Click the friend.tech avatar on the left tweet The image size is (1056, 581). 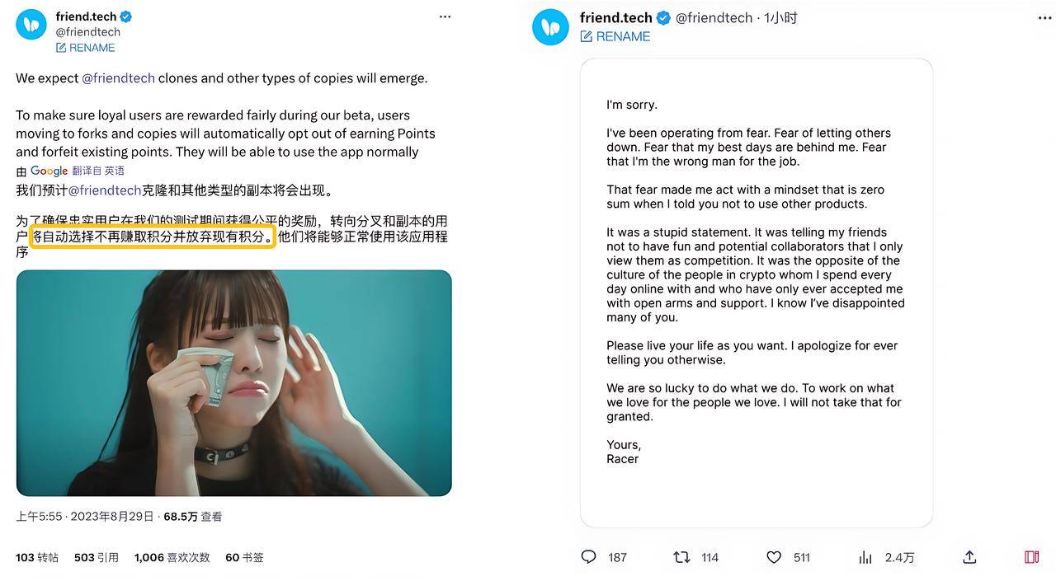pyautogui.click(x=31, y=25)
